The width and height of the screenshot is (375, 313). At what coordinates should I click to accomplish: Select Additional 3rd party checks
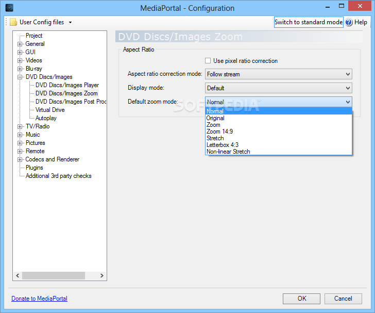pyautogui.click(x=59, y=176)
